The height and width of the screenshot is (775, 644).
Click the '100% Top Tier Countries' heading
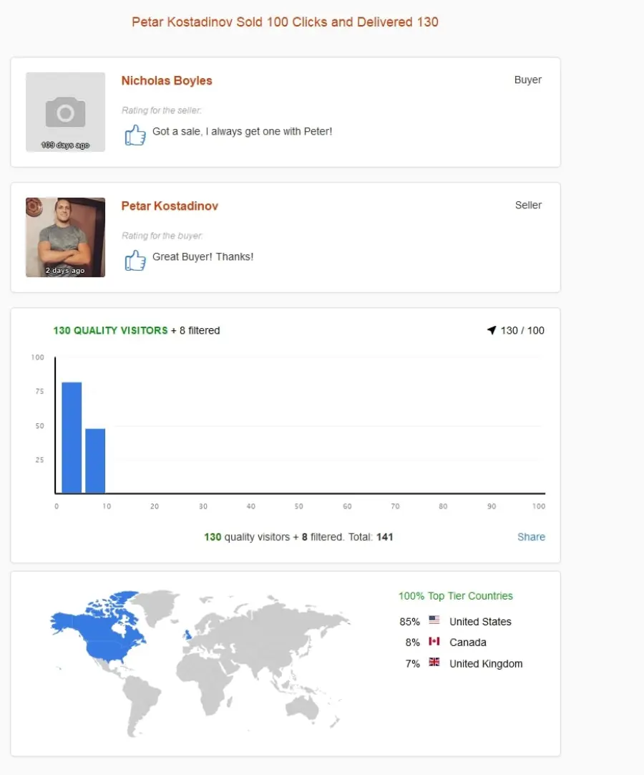(x=456, y=596)
